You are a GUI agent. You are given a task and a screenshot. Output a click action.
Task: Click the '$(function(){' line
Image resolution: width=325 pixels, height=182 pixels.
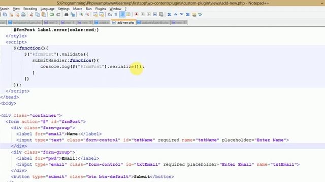[x=30, y=48]
